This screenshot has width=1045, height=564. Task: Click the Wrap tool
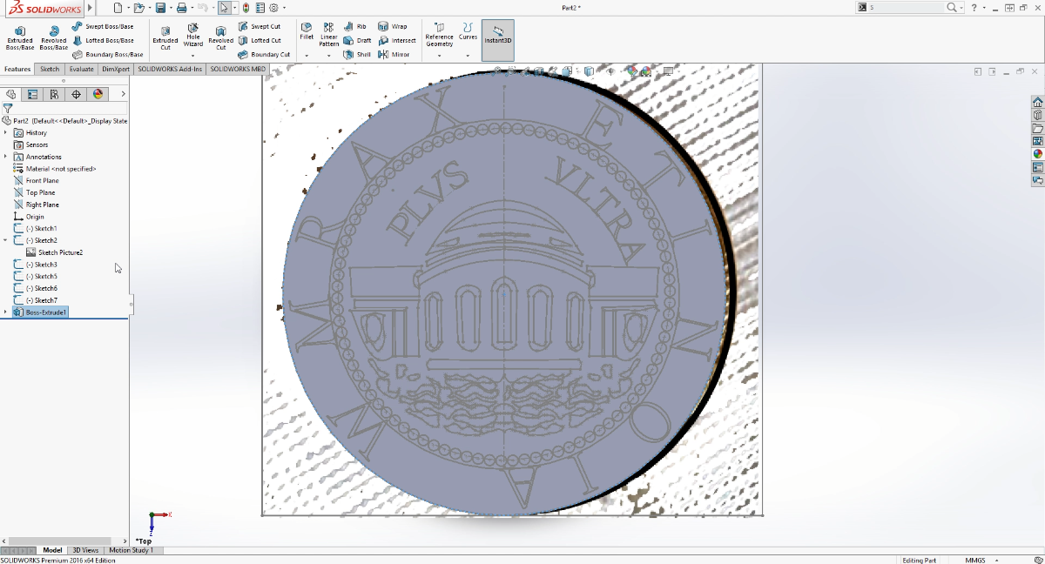pyautogui.click(x=393, y=27)
